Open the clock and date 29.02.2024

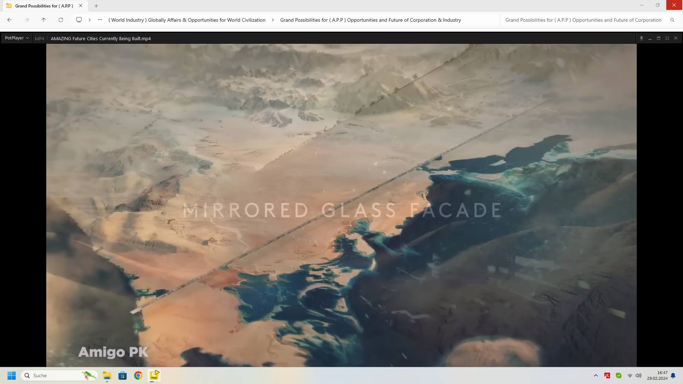click(x=657, y=375)
